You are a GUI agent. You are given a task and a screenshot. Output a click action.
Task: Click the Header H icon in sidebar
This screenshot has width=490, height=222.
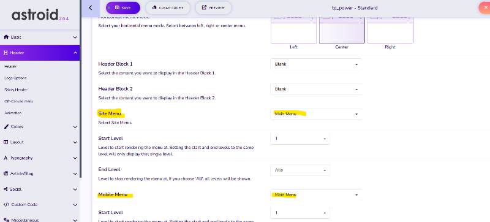coord(6,53)
